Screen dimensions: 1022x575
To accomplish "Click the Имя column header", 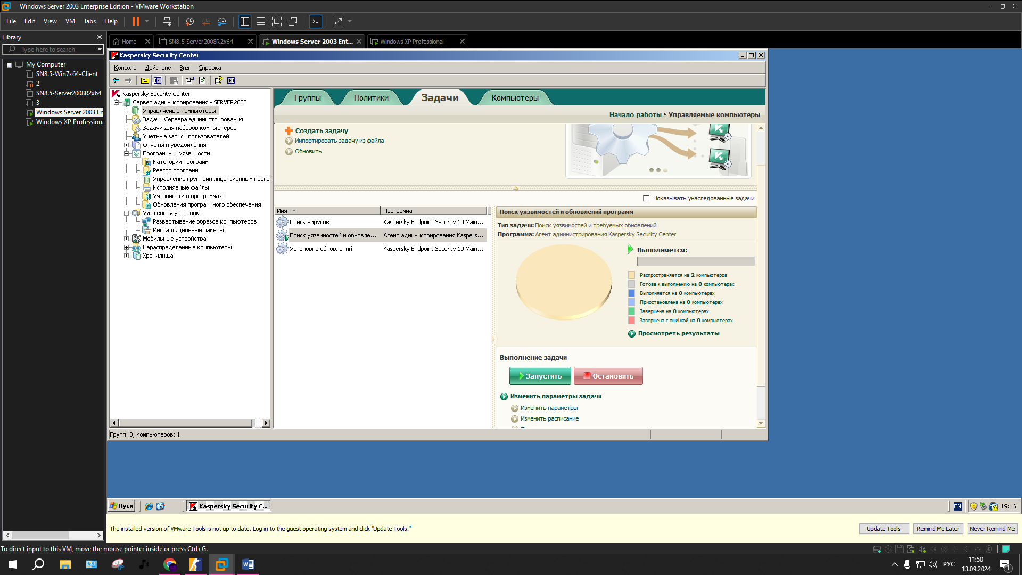I will point(327,211).
